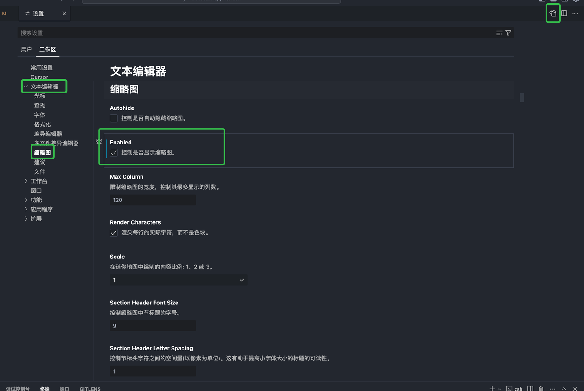Split the terminal panel
The width and height of the screenshot is (584, 391).
click(x=530, y=389)
